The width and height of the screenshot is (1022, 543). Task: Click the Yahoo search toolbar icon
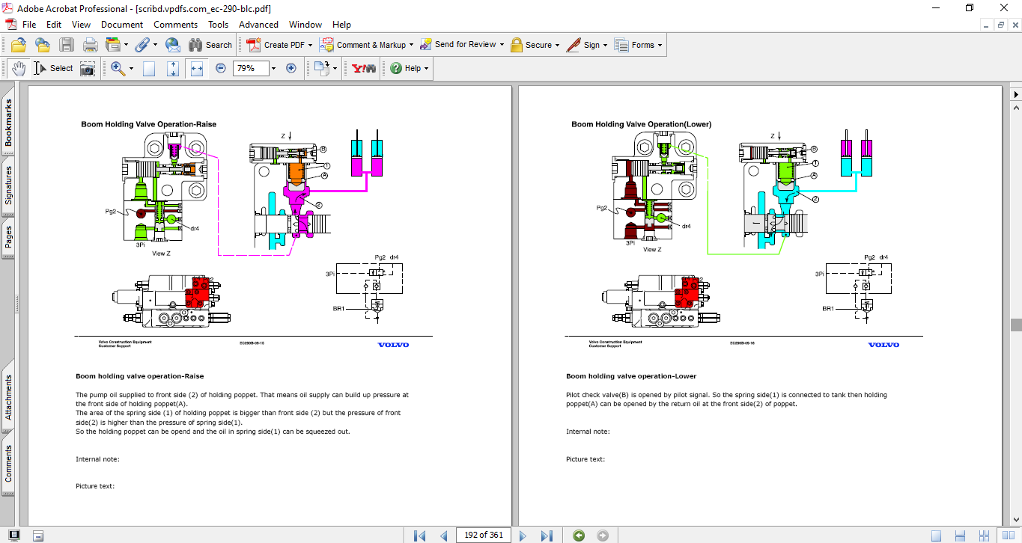(x=364, y=68)
